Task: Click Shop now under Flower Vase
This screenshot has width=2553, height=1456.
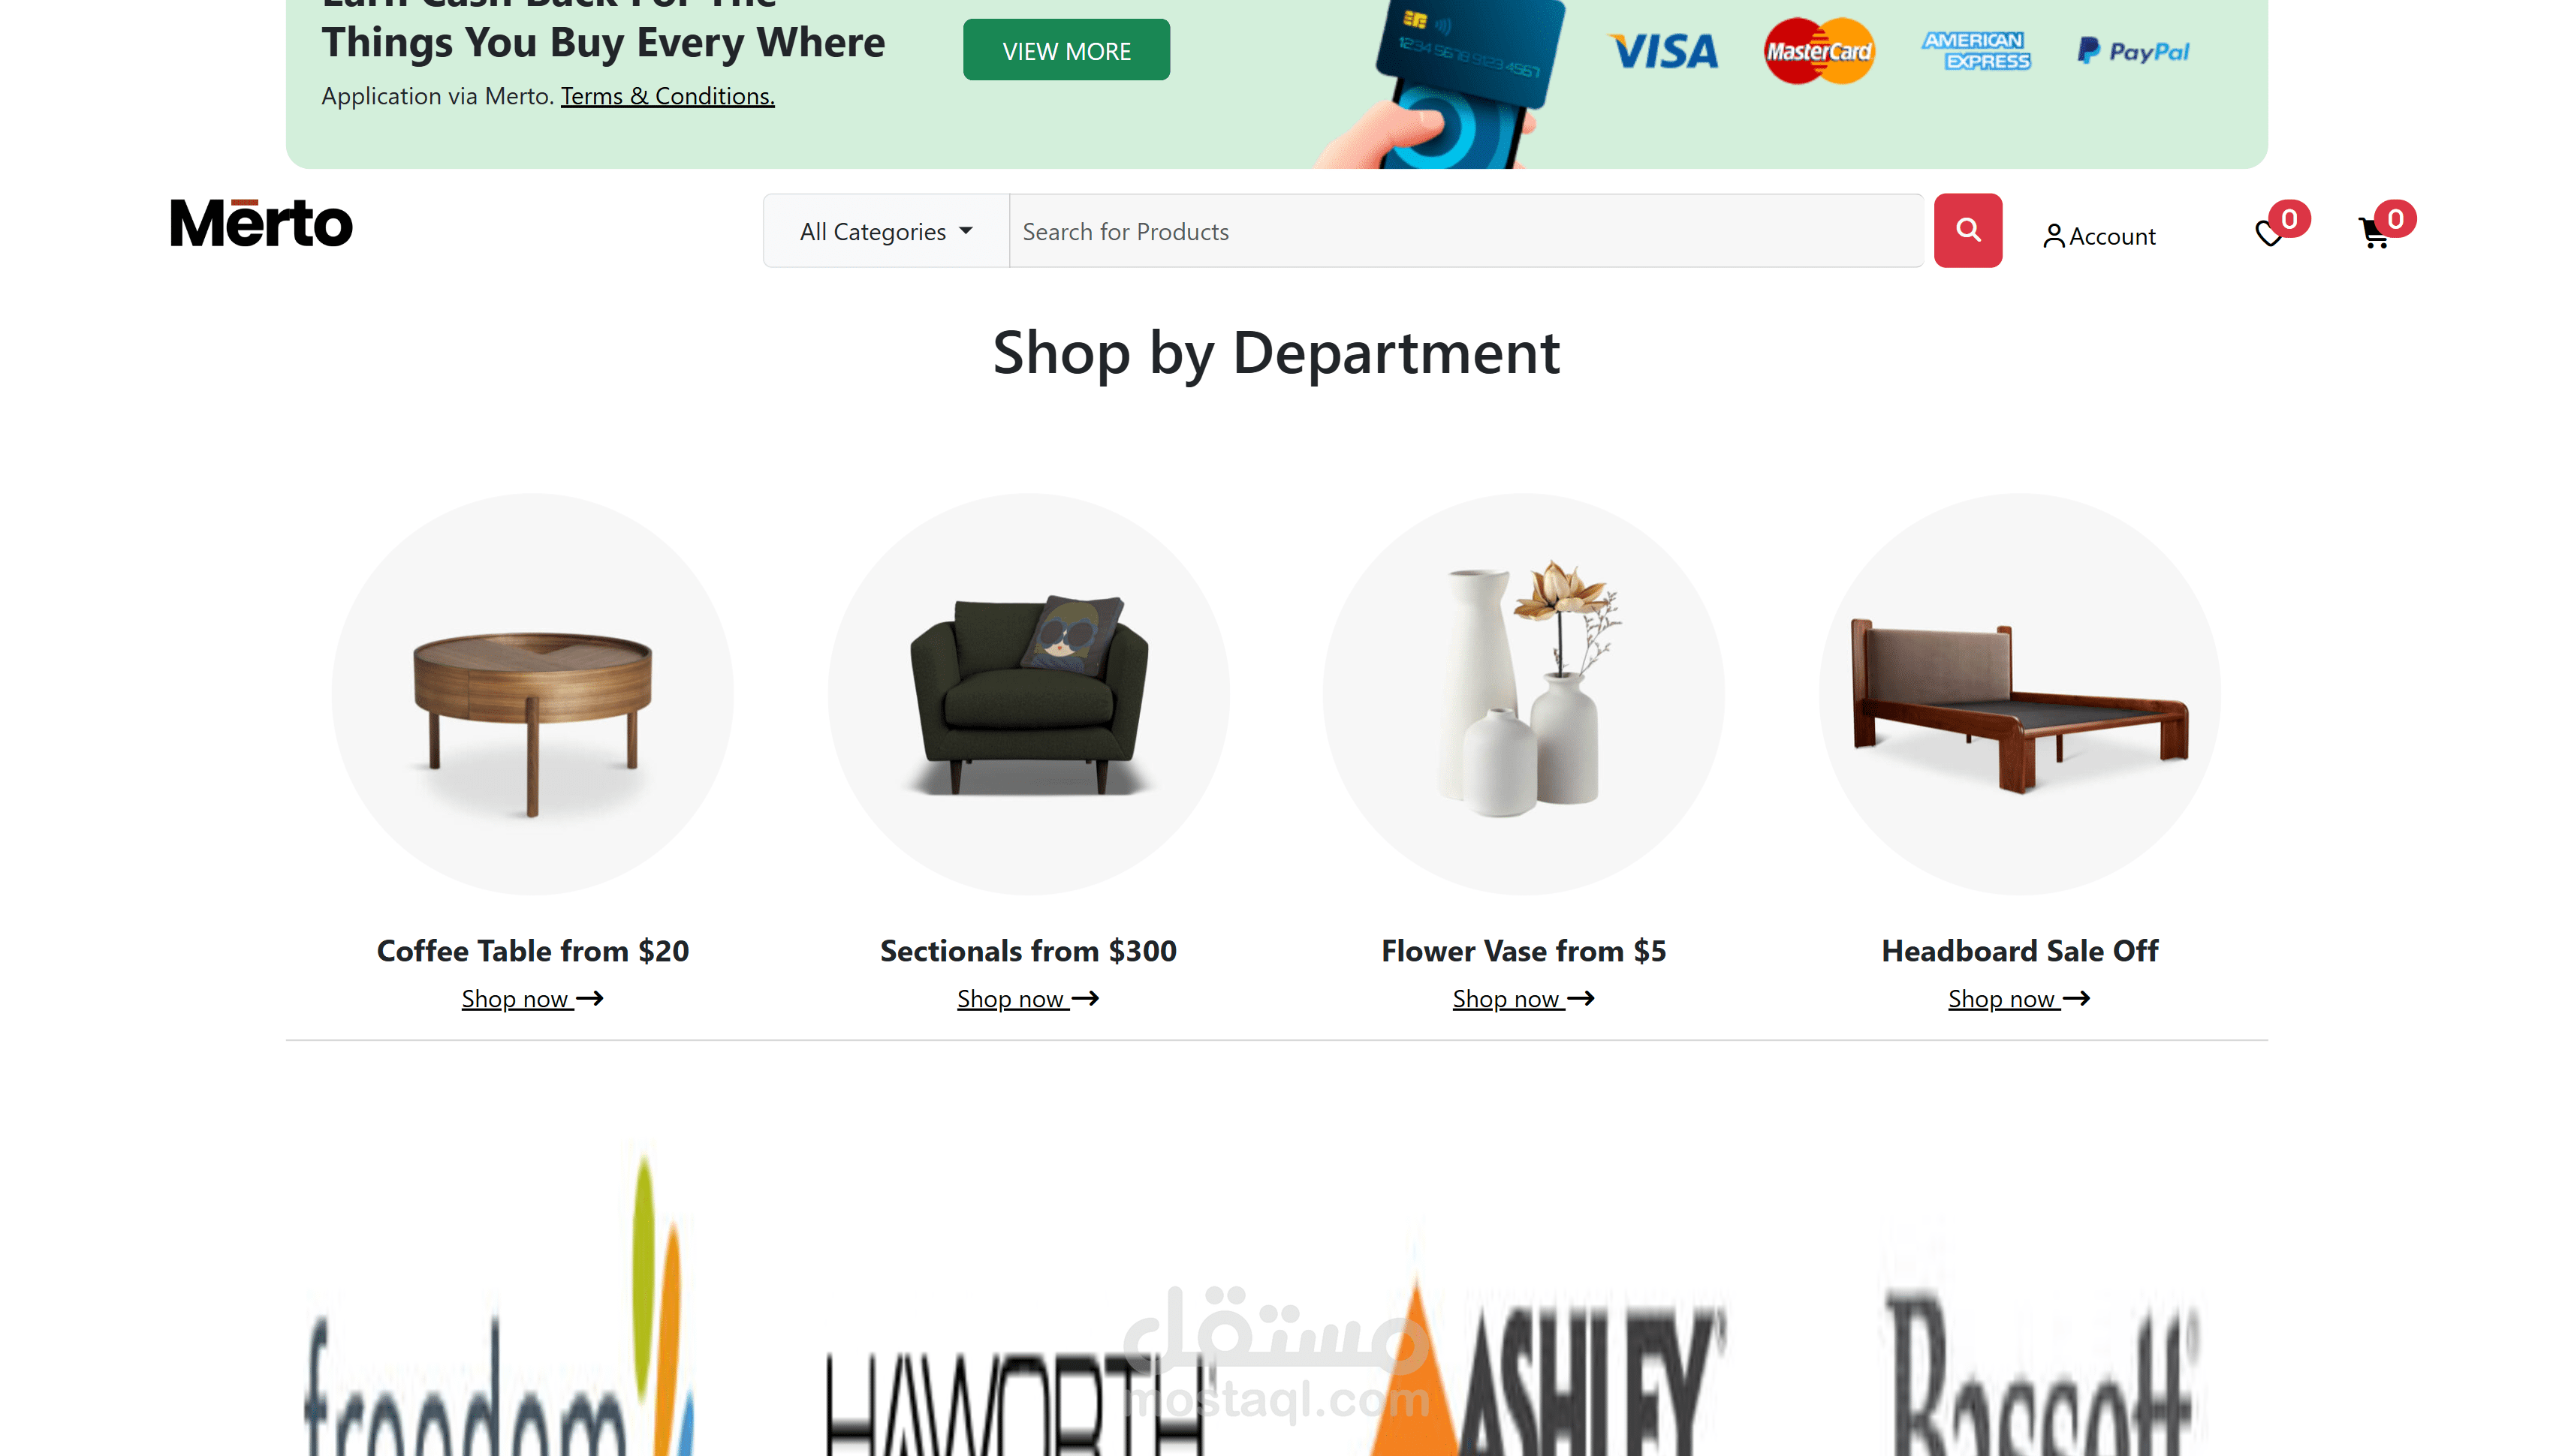Action: coord(1523,998)
